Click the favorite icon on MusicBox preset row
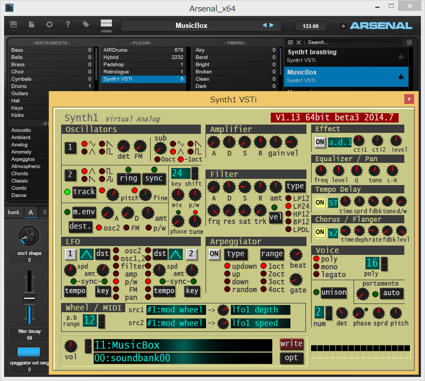This screenshot has height=381, width=425. (x=401, y=77)
